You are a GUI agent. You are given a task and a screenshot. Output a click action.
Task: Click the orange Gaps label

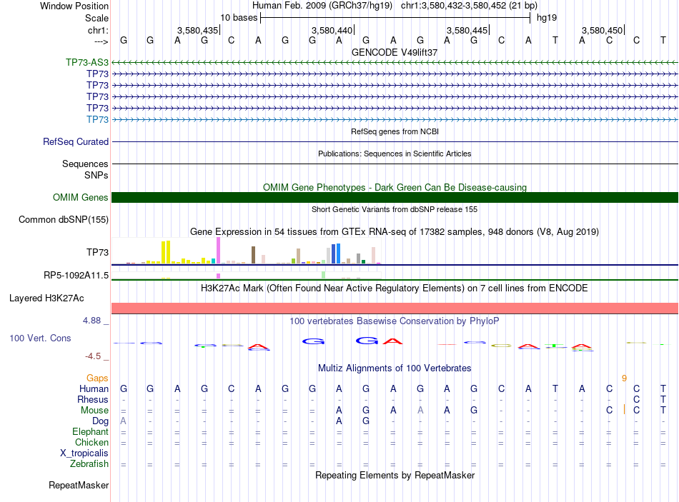click(x=97, y=378)
